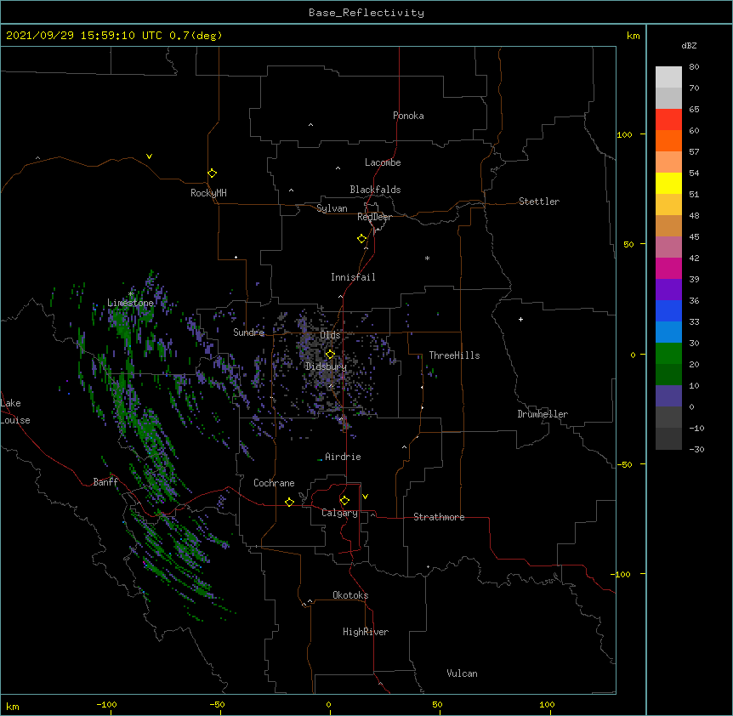733x716 pixels.
Task: Click the Olds town label
Action: pyautogui.click(x=330, y=335)
